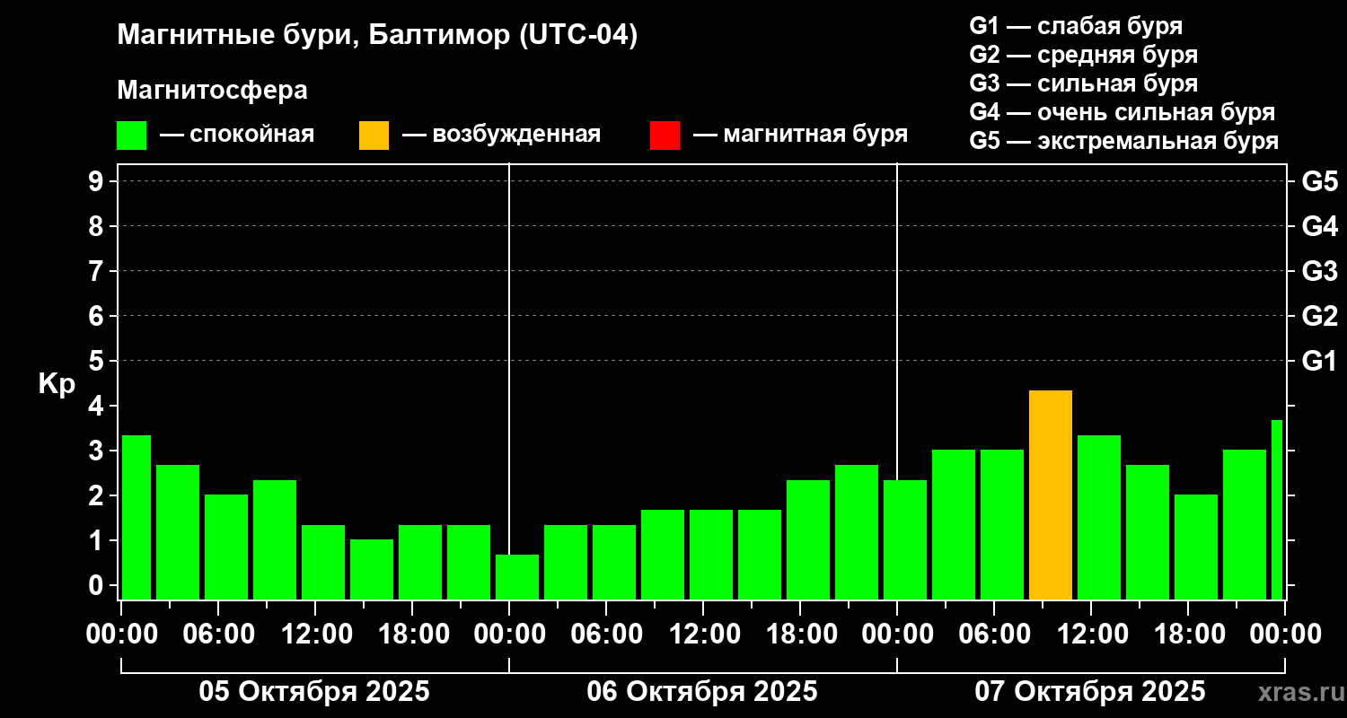Click the 12:00 time label under 05 October

[x=315, y=635]
